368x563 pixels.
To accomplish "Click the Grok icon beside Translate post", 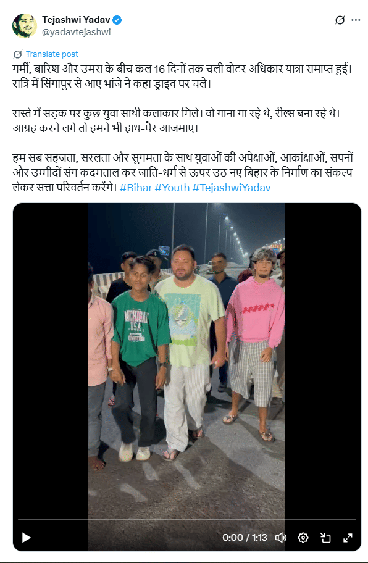I will click(17, 54).
